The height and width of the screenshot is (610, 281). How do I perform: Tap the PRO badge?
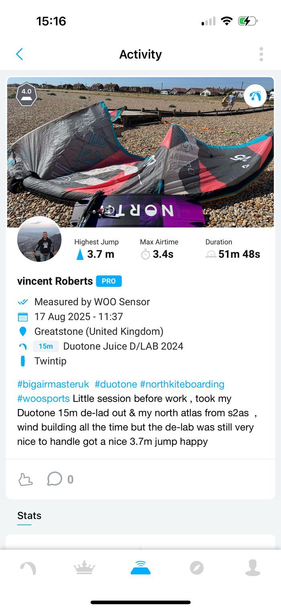coord(109,281)
